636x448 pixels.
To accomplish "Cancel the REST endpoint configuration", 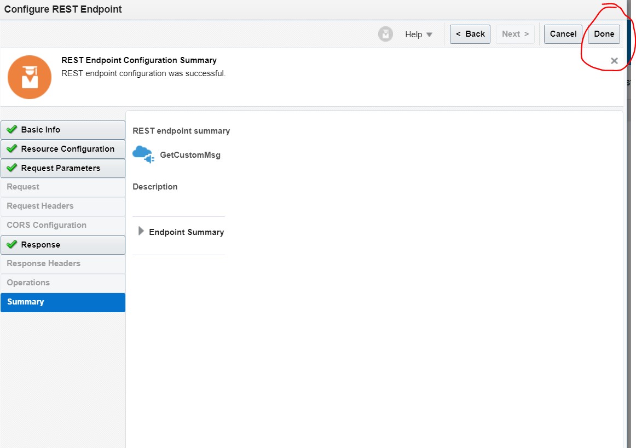I will [x=563, y=34].
